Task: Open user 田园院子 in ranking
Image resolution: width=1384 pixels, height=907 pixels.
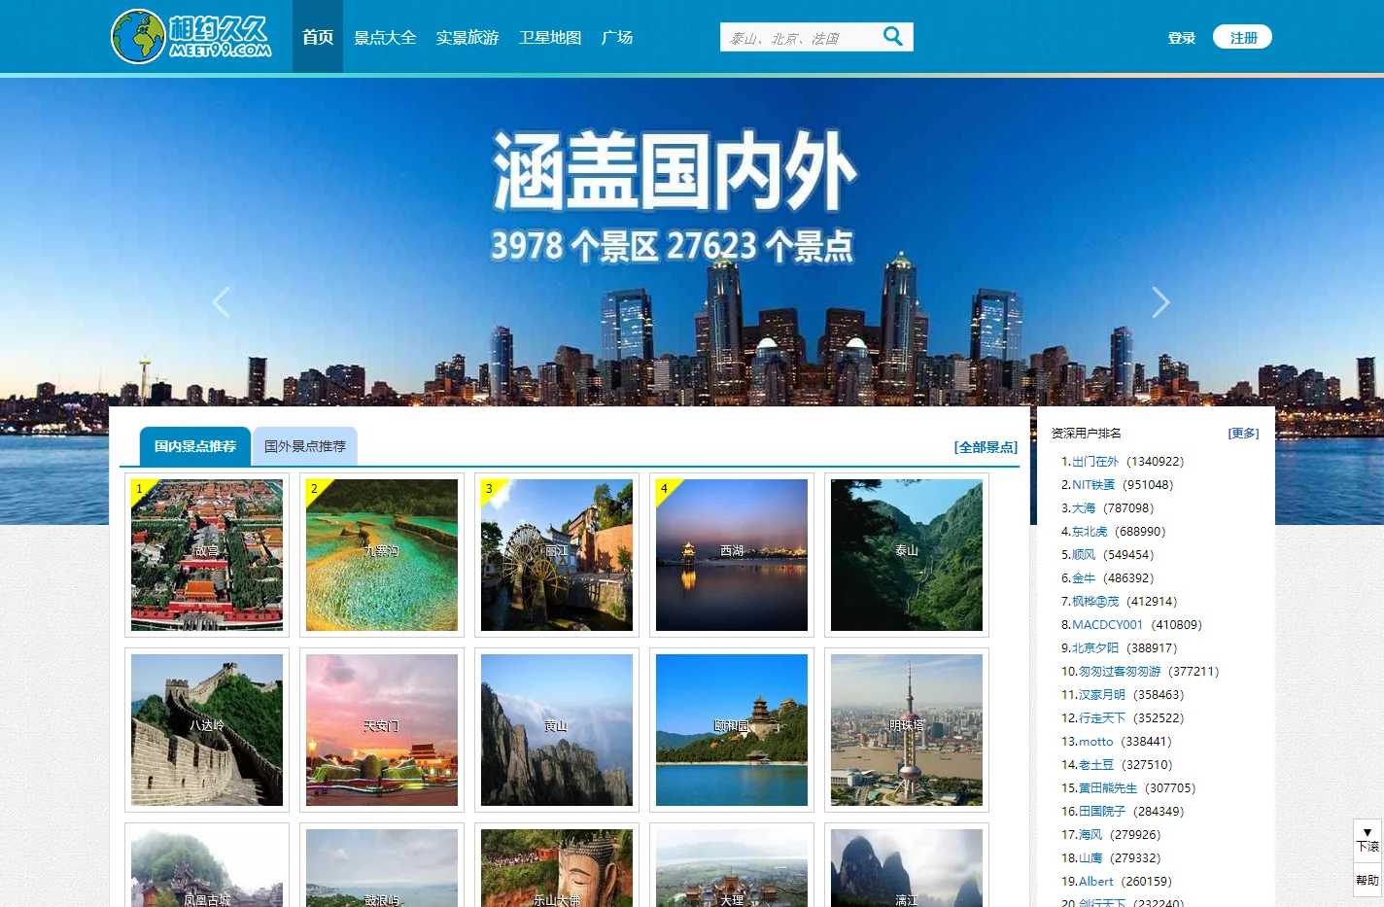Action: coord(1102,812)
